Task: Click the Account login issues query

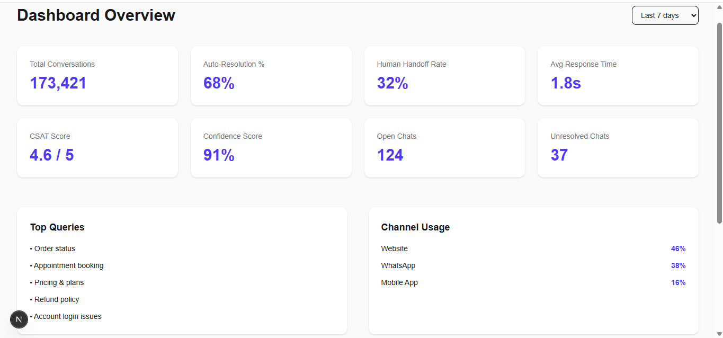Action: click(x=68, y=316)
